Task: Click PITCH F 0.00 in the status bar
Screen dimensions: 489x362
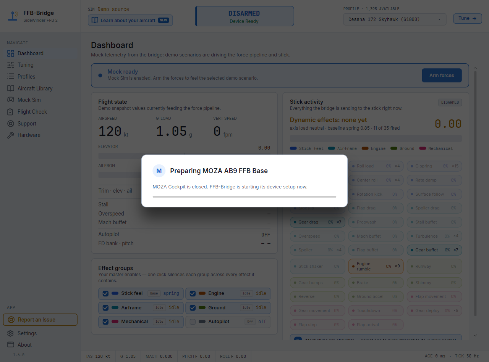Action: tap(196, 356)
